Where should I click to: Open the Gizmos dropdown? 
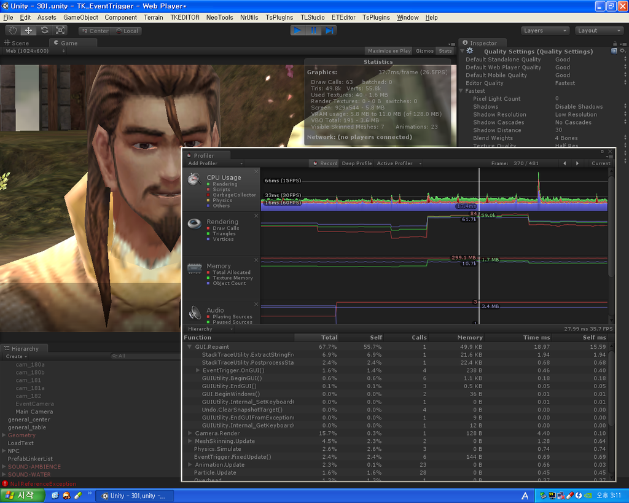(x=424, y=51)
